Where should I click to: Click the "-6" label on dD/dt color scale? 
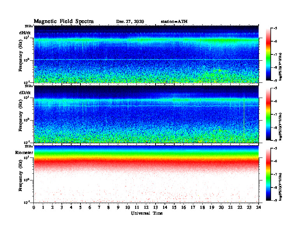point(275,101)
